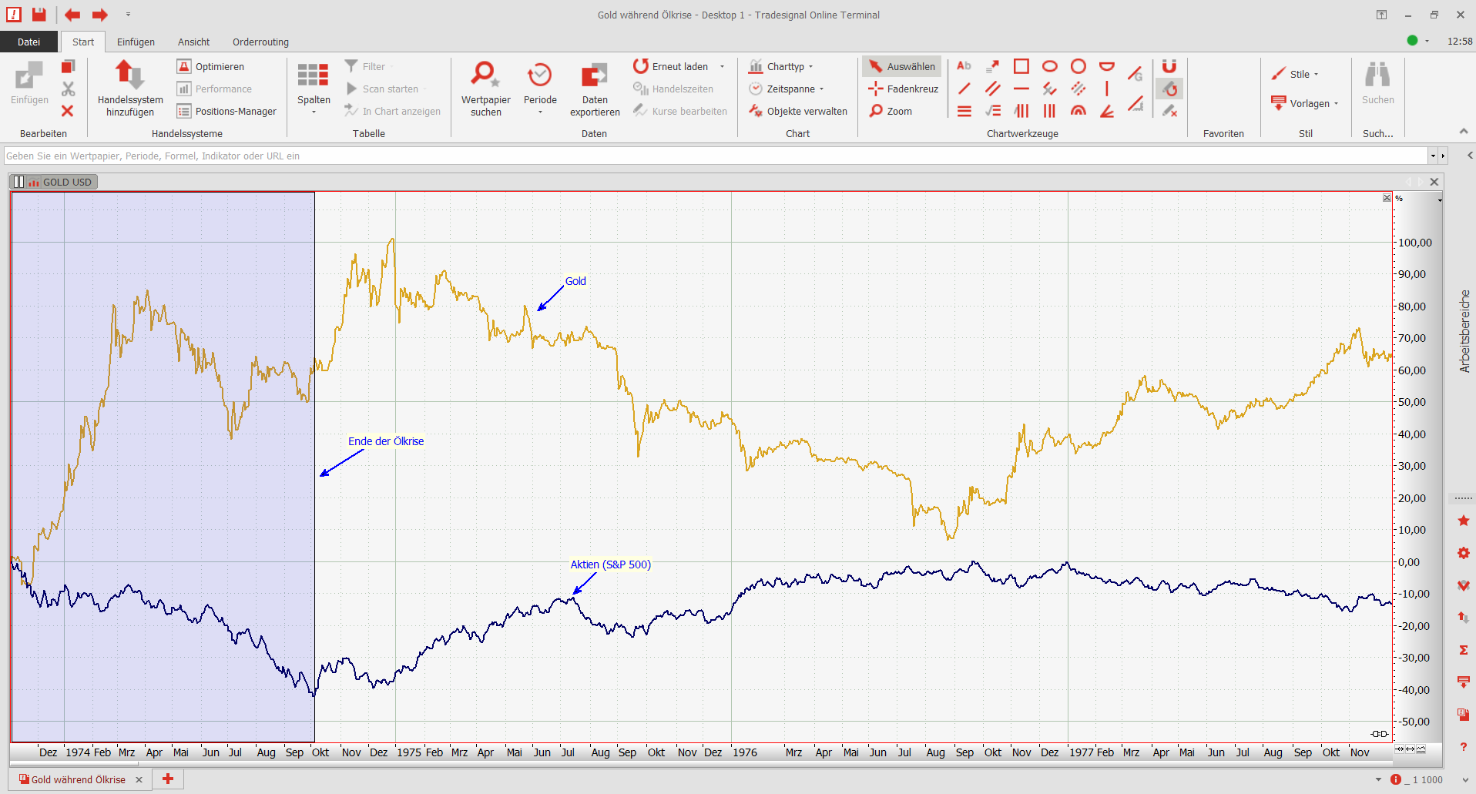Switch to the Einfügen ribbon tab
The width and height of the screenshot is (1476, 794).
point(136,42)
